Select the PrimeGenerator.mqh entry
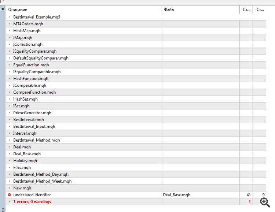The width and height of the screenshot is (275, 212). (32, 113)
